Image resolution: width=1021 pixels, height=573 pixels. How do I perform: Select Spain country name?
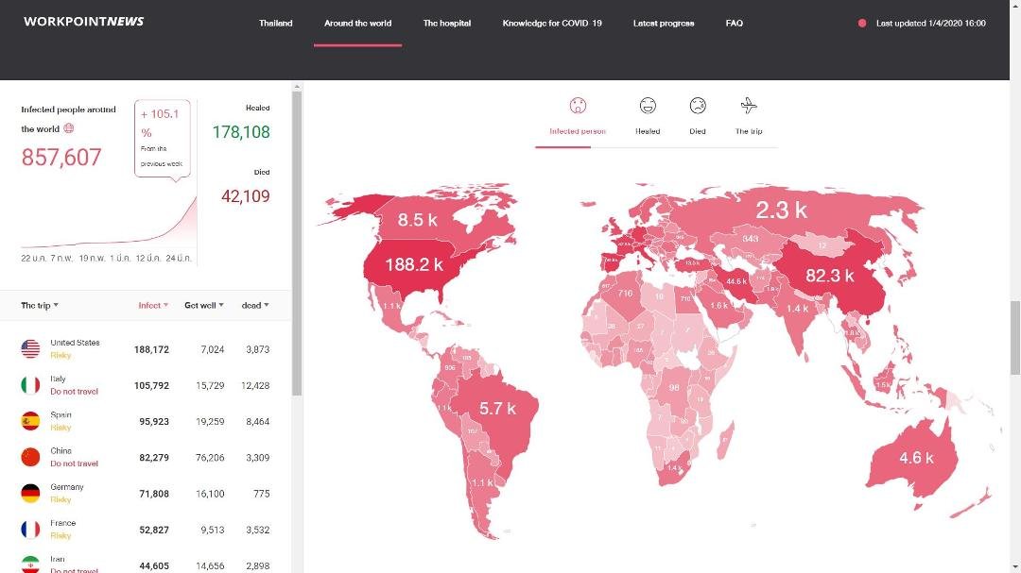pos(61,414)
